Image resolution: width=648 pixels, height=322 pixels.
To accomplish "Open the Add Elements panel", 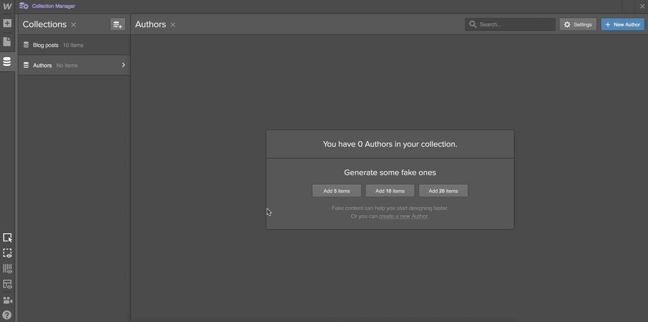I will click(8, 23).
